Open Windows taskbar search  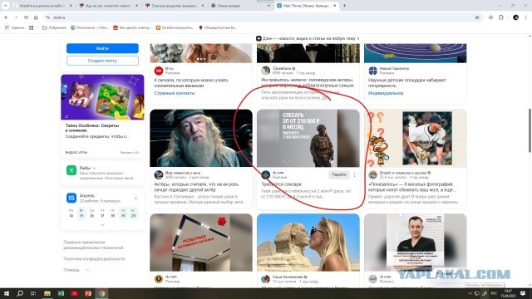click(x=20, y=293)
